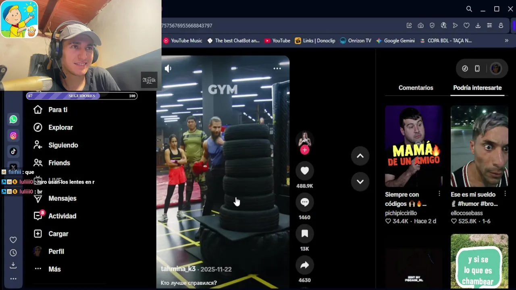Open ellocosebass author name
Viewport: 516px width, 290px height.
pyautogui.click(x=468, y=213)
